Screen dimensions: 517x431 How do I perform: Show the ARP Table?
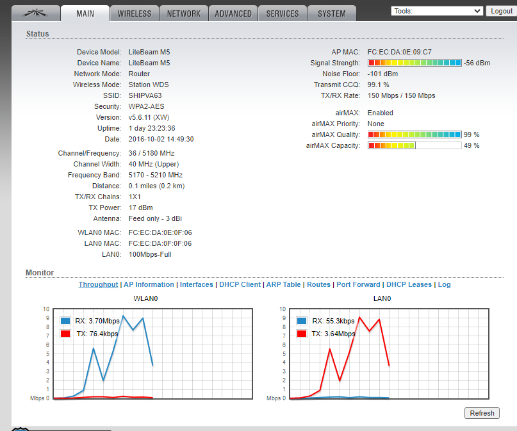[x=284, y=284]
